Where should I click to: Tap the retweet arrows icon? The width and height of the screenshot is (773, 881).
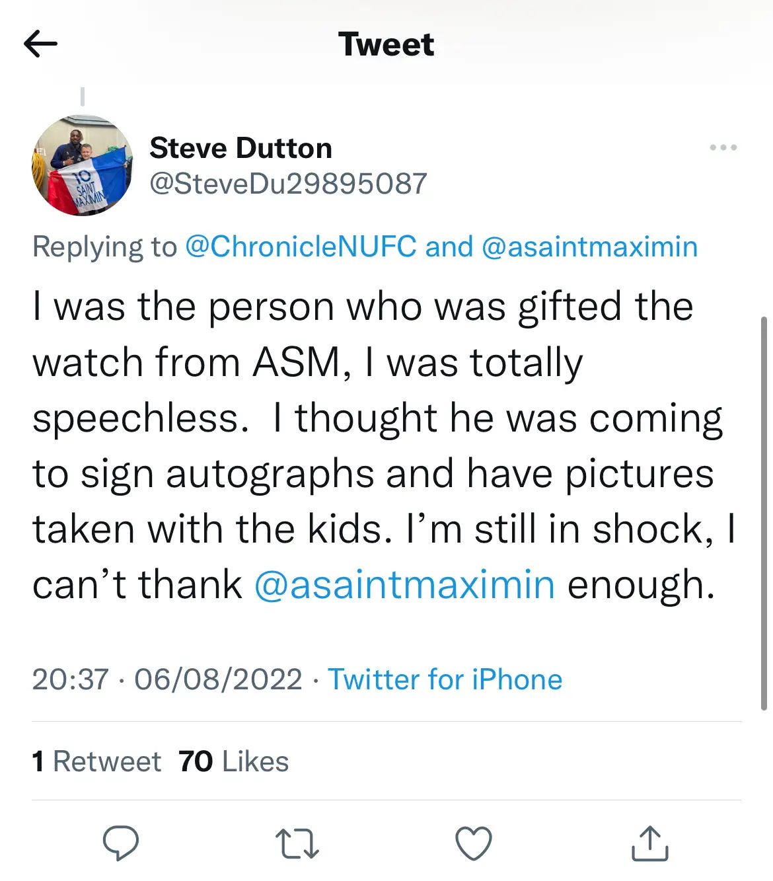[297, 844]
